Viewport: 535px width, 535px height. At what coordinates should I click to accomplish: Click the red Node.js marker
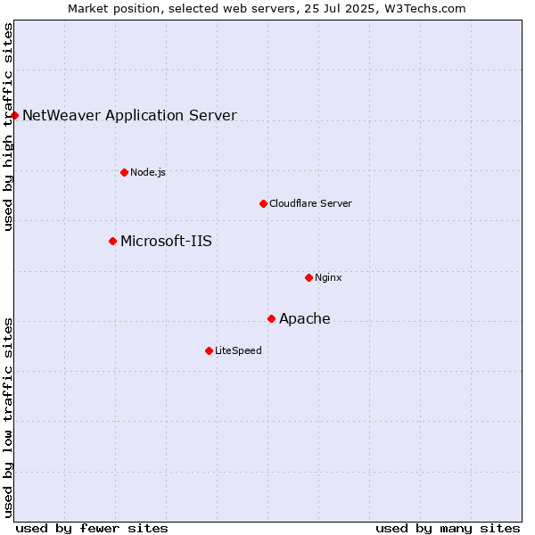point(125,173)
